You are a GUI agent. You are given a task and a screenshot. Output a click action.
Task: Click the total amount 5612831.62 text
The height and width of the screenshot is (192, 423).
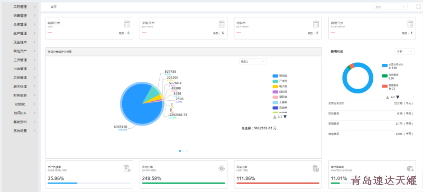point(259,129)
